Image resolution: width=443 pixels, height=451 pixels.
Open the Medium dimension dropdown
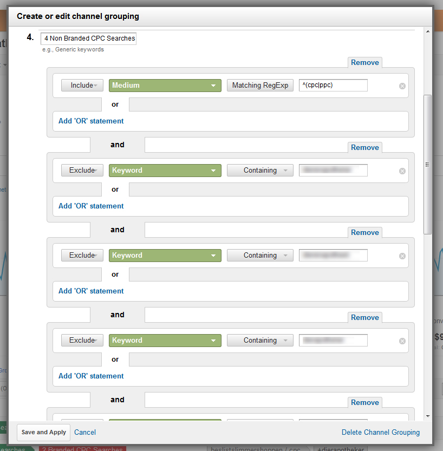pos(165,86)
